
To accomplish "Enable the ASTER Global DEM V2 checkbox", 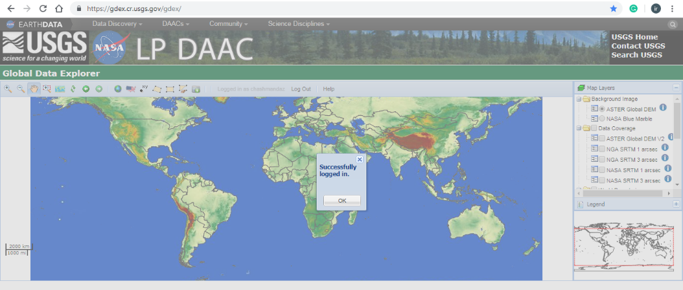I will pos(602,139).
